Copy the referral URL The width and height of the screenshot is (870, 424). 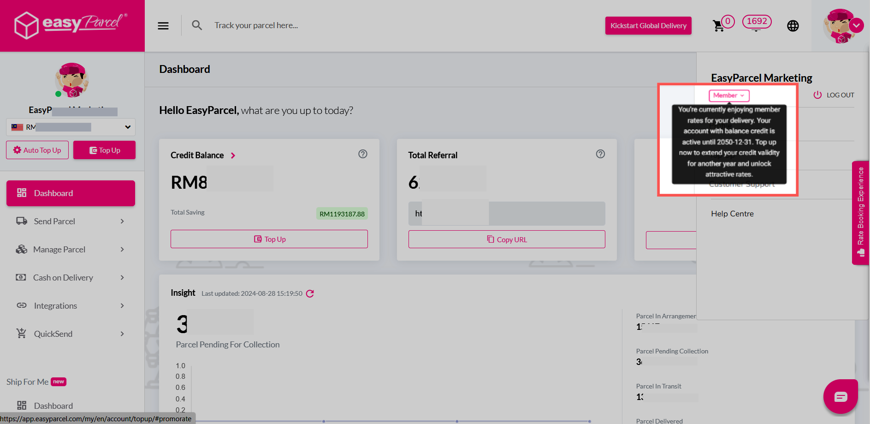(507, 239)
